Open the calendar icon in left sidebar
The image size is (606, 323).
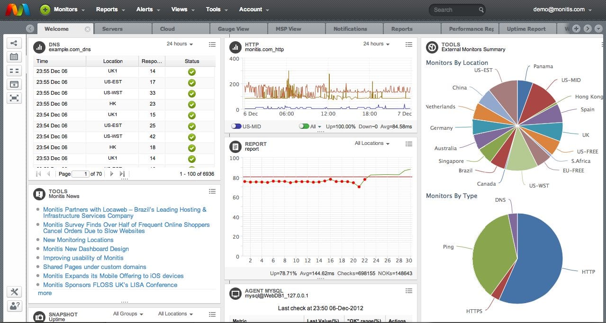14,57
